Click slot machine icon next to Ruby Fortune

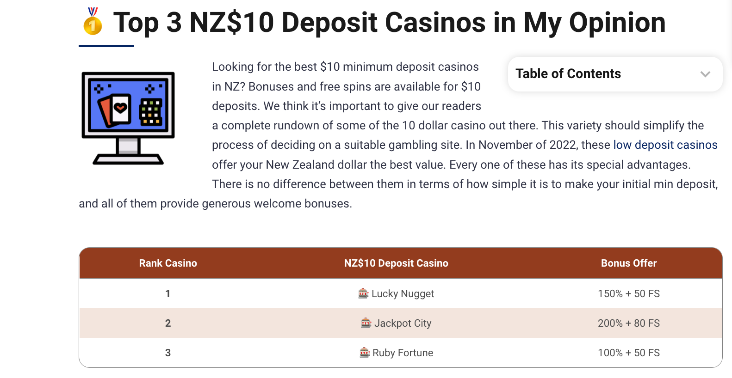365,352
